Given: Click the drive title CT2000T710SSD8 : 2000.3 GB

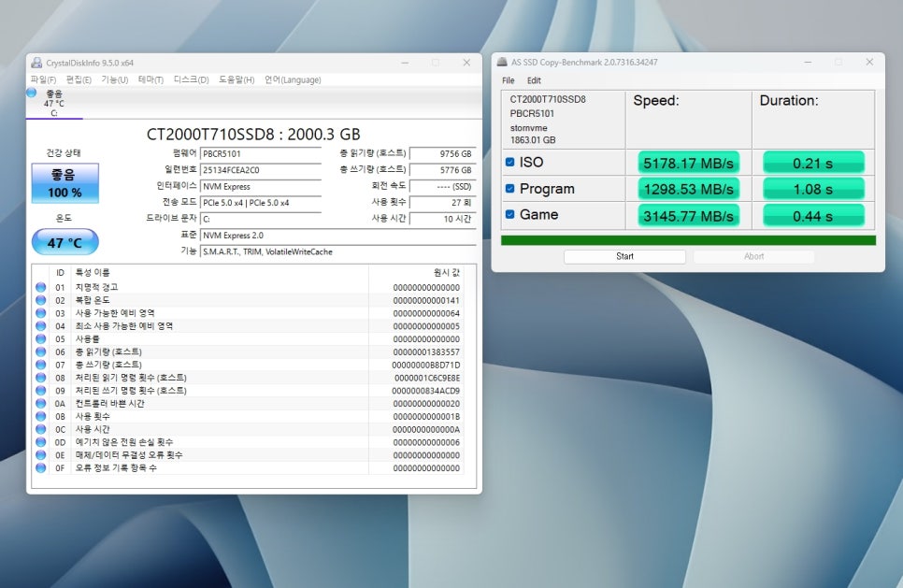Looking at the screenshot, I should click(x=253, y=135).
